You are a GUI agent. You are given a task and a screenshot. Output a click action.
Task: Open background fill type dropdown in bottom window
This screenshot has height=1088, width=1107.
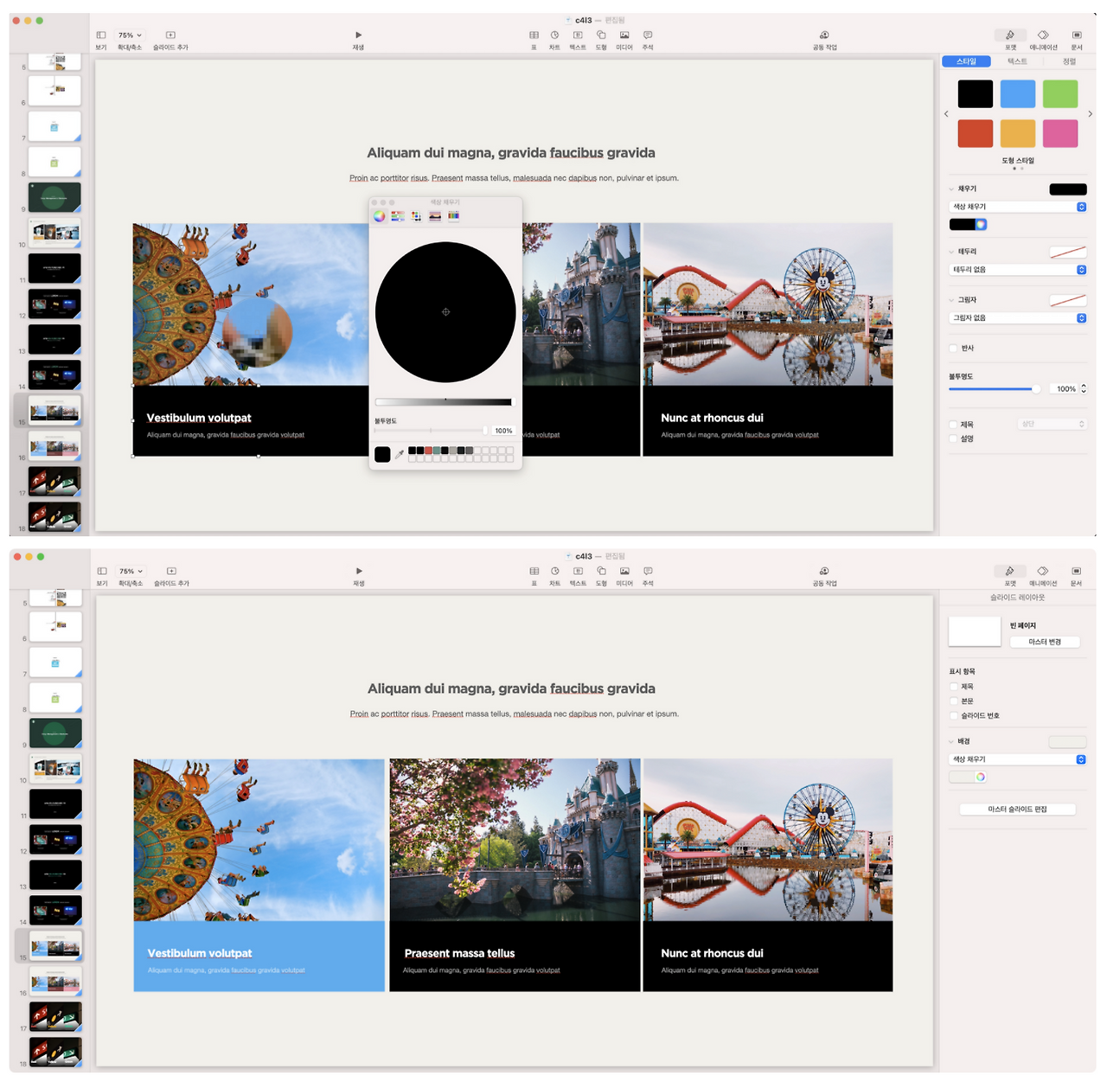(x=1018, y=759)
